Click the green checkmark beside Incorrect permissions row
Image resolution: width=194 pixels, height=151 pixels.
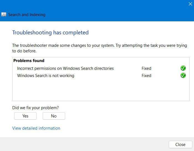tap(183, 68)
